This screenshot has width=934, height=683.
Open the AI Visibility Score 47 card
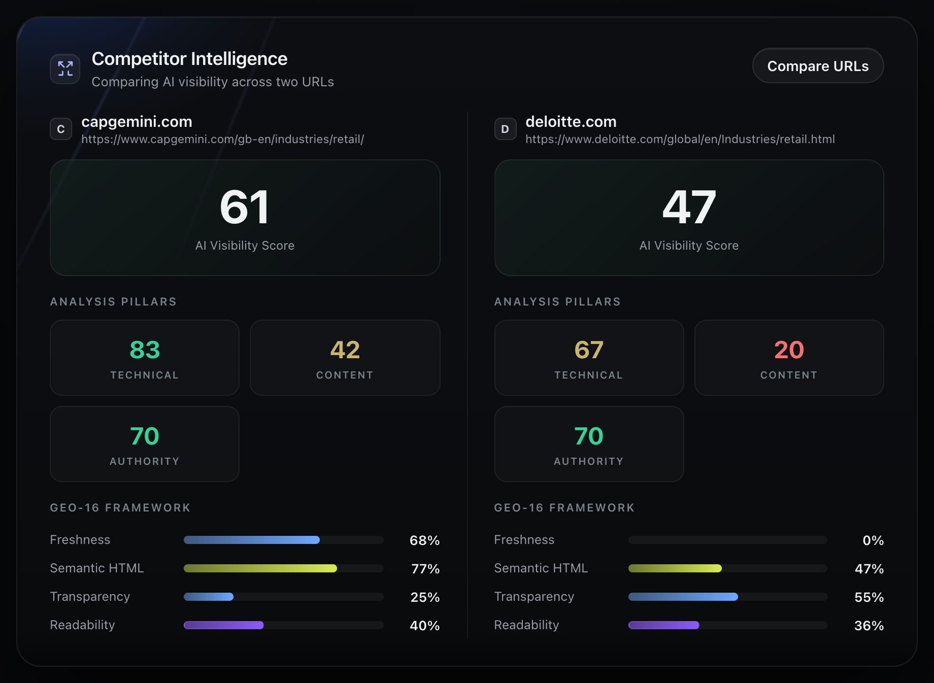[x=689, y=218]
